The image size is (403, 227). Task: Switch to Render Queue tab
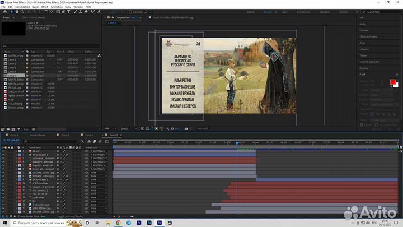[x=38, y=135]
